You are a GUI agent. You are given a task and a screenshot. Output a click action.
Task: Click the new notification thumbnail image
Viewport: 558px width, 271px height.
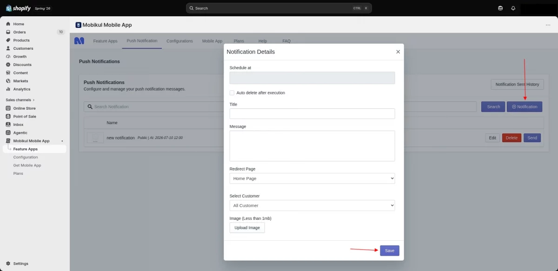pos(95,138)
